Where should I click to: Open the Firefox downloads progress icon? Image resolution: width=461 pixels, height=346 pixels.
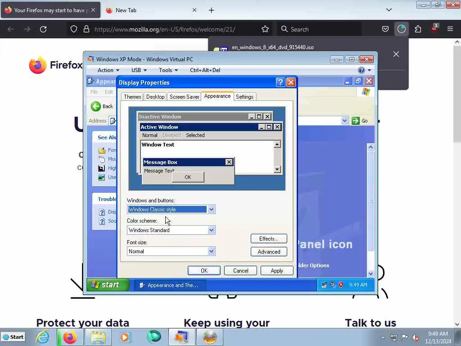coord(401,29)
